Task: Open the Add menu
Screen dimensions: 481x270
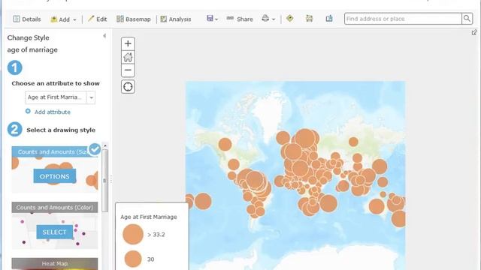Action: coord(63,19)
